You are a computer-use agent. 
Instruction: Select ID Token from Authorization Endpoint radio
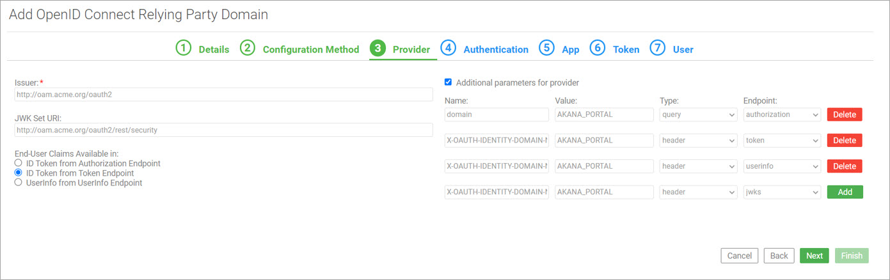pos(19,164)
